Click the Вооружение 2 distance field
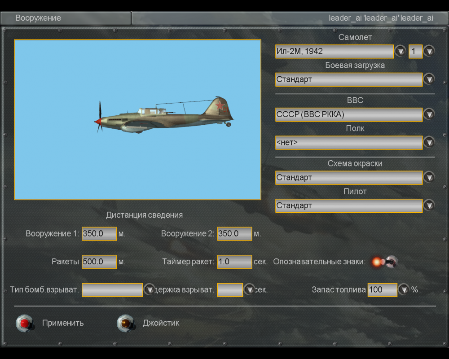This screenshot has height=359, width=449. (x=234, y=234)
